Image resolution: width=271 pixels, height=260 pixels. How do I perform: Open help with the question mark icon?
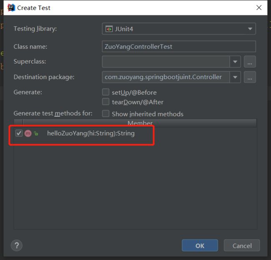tap(17, 245)
